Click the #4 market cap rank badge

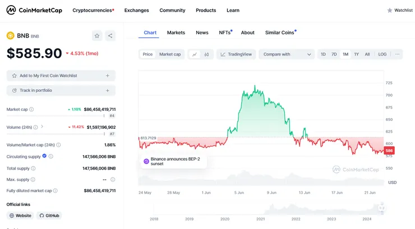pos(112,116)
